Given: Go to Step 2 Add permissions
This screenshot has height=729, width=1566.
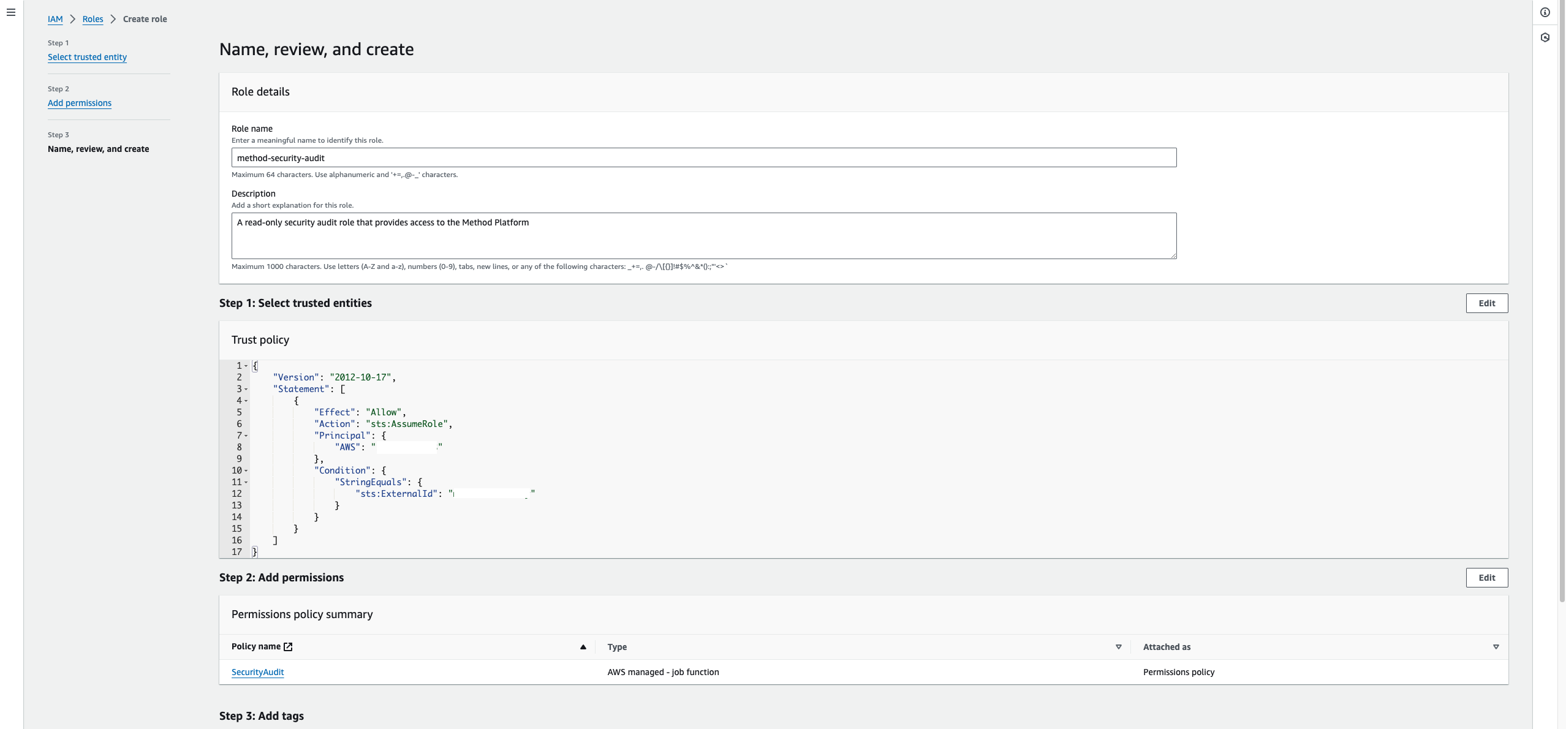Looking at the screenshot, I should tap(80, 103).
